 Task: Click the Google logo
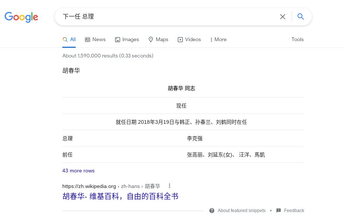21,17
